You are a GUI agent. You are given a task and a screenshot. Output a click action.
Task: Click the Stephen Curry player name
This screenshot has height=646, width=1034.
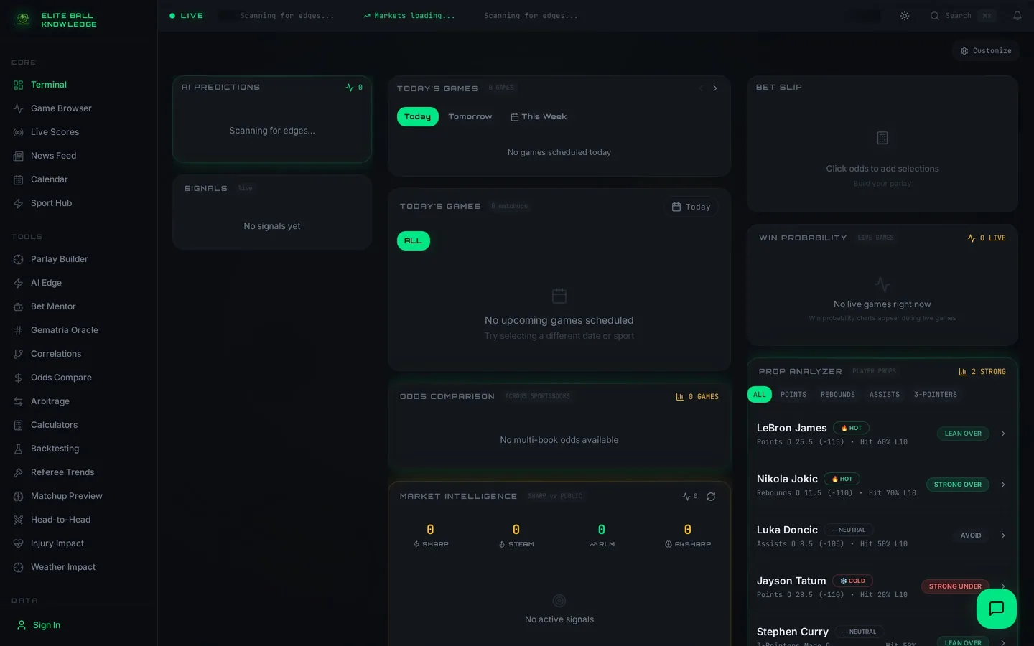tap(793, 632)
